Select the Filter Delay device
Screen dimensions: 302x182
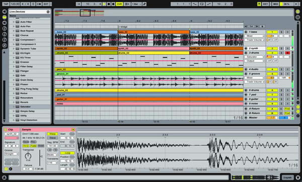click(26, 66)
